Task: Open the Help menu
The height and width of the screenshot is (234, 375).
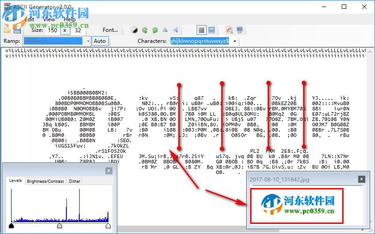Action: coord(70,19)
